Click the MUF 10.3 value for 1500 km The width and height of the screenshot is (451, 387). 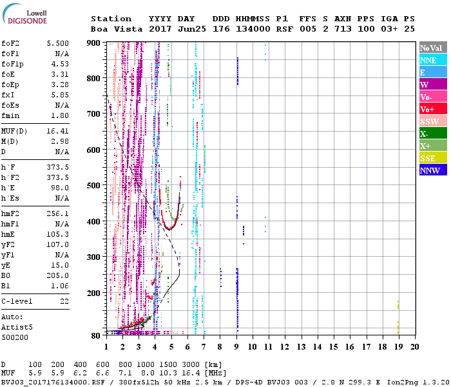[168, 373]
